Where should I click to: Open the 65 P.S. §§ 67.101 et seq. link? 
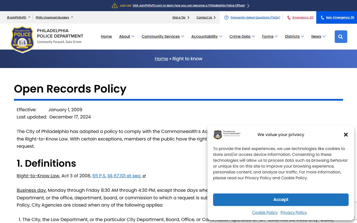tap(117, 176)
